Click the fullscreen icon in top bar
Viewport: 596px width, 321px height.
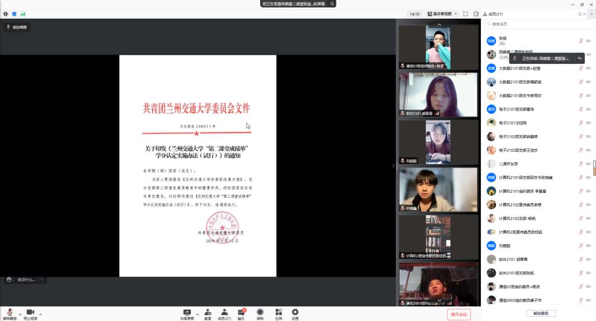click(466, 14)
